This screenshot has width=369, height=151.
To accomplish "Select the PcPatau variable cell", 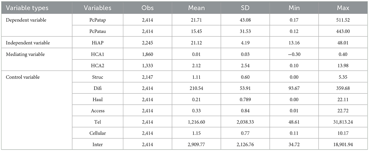I will [x=97, y=31].
